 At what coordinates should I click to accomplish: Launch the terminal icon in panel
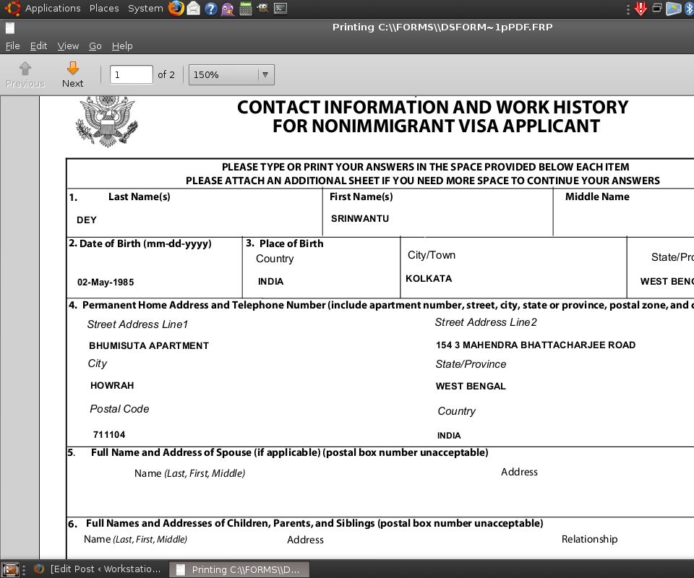click(280, 9)
